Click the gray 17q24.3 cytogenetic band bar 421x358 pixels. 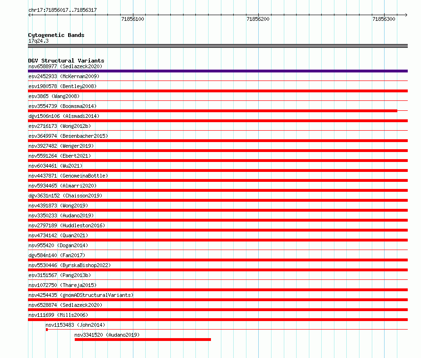tap(218, 46)
